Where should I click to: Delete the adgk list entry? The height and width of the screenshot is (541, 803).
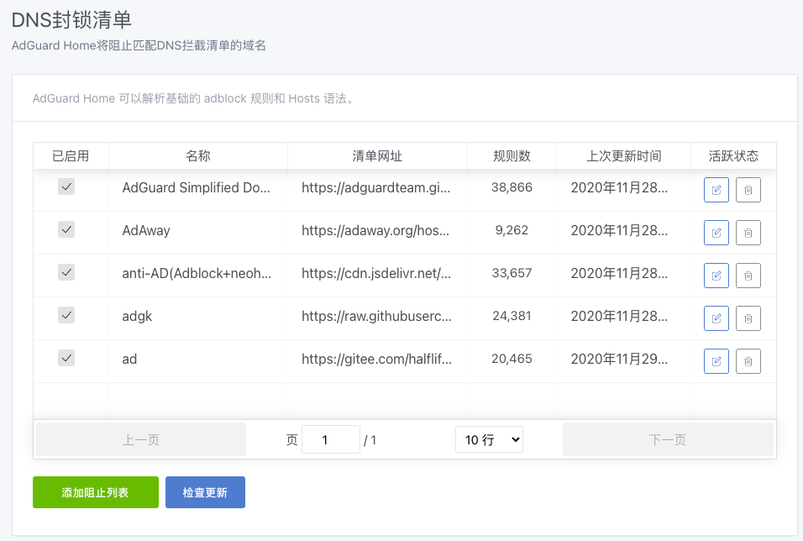click(748, 318)
